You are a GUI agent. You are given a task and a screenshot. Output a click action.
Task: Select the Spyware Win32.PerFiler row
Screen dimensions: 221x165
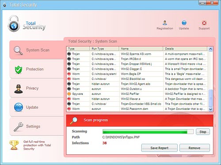tap(137, 94)
